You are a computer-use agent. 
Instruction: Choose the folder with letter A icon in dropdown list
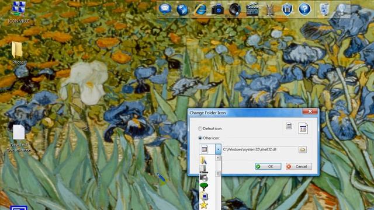(203, 160)
